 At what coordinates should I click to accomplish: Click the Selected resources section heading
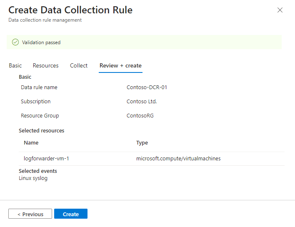click(x=42, y=130)
